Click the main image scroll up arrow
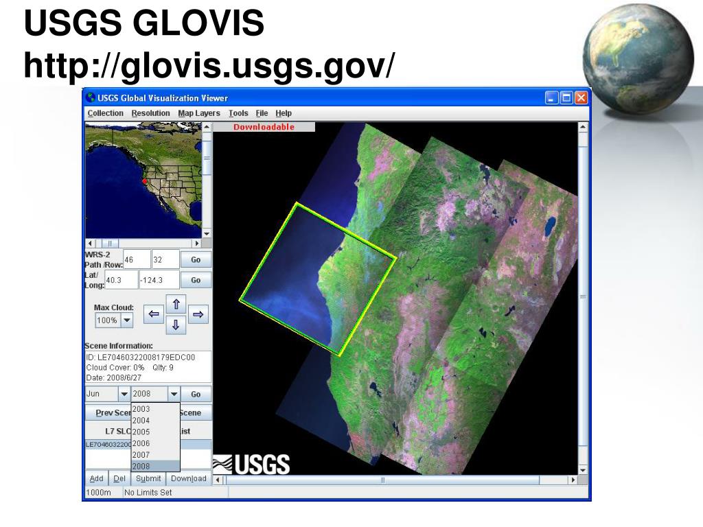Viewport: 703px width, 527px height. pos(583,127)
